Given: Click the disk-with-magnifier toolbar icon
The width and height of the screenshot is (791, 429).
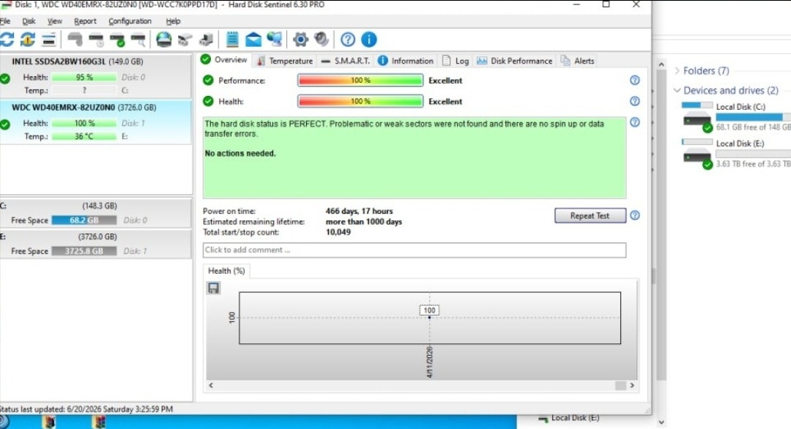Looking at the screenshot, I should click(138, 40).
